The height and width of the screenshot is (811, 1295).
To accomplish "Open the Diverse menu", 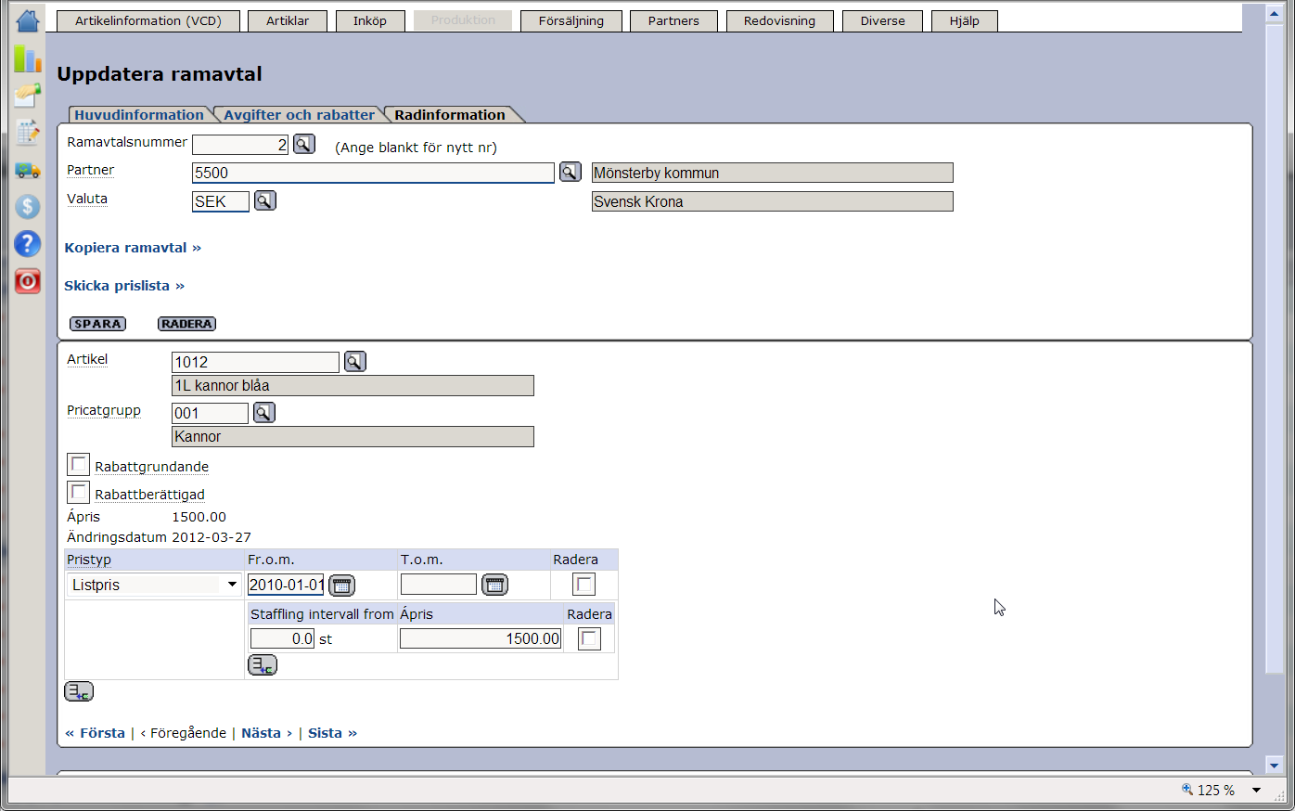I will point(883,20).
